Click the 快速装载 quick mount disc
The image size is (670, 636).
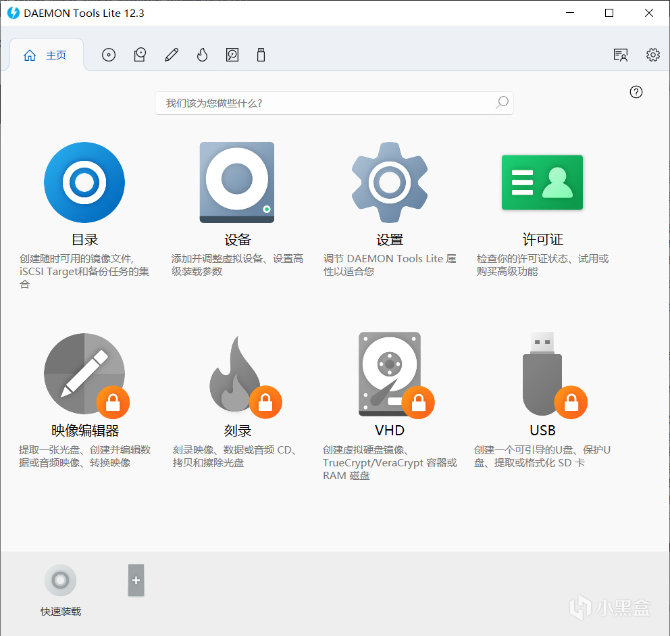coord(60,581)
